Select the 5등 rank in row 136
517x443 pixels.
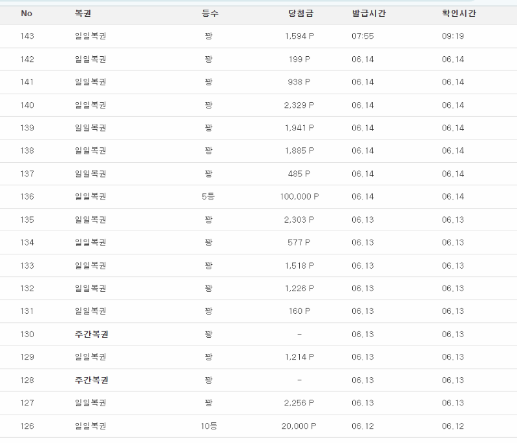(x=208, y=196)
